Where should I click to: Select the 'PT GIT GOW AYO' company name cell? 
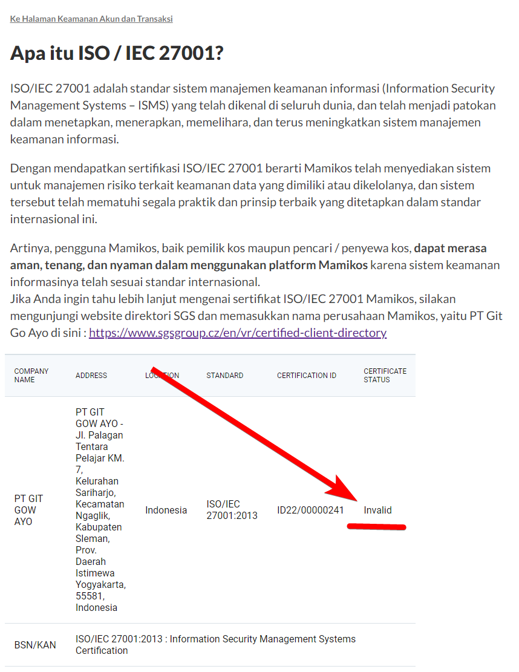tap(28, 510)
